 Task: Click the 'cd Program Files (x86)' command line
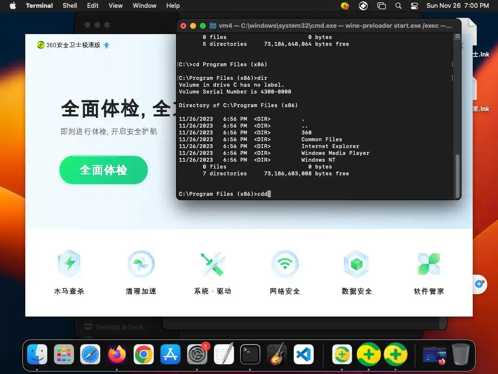point(223,64)
